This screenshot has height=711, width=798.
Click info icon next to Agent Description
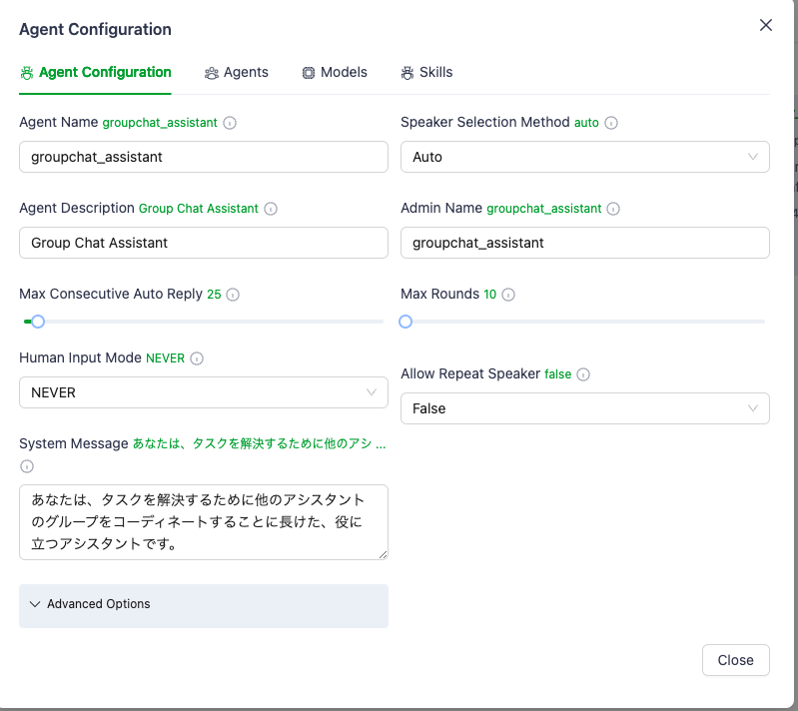tap(271, 209)
